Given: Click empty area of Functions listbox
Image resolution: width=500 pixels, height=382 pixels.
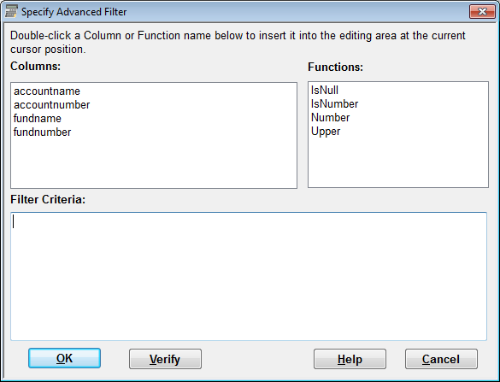Looking at the screenshot, I should [398, 162].
